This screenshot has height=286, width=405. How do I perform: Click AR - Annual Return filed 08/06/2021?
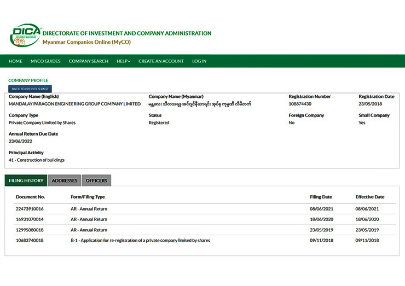point(89,209)
